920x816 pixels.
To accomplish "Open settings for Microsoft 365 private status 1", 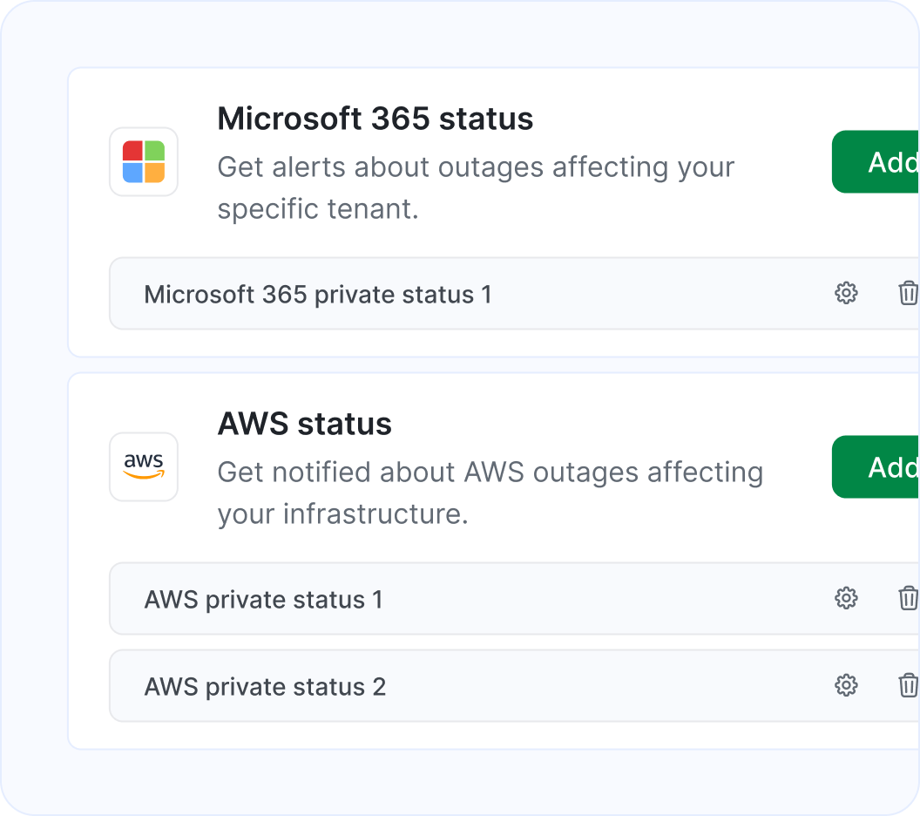I will point(845,294).
